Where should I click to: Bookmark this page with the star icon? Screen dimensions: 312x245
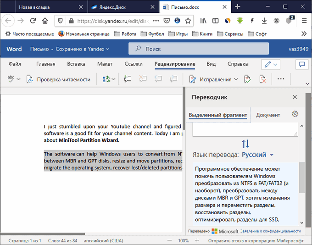[188, 21]
